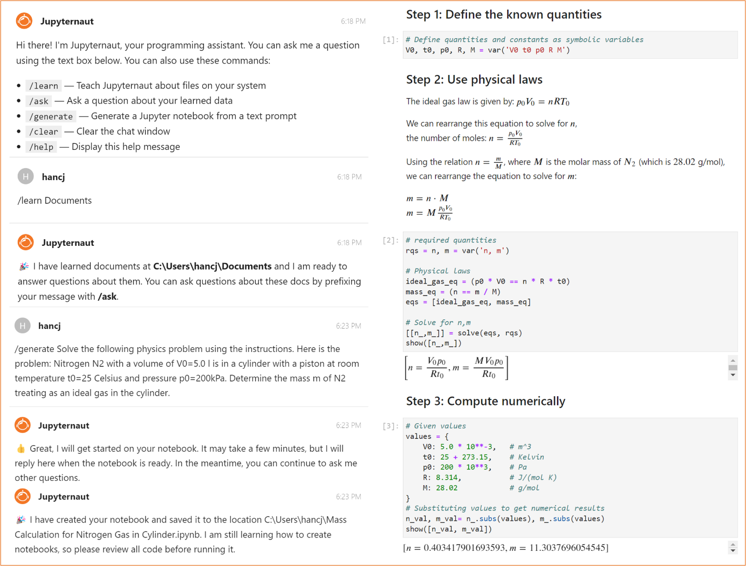Viewport: 746px width, 566px height.
Task: Click the Jupyternaut avatar beside the welcome message
Action: coord(24,21)
